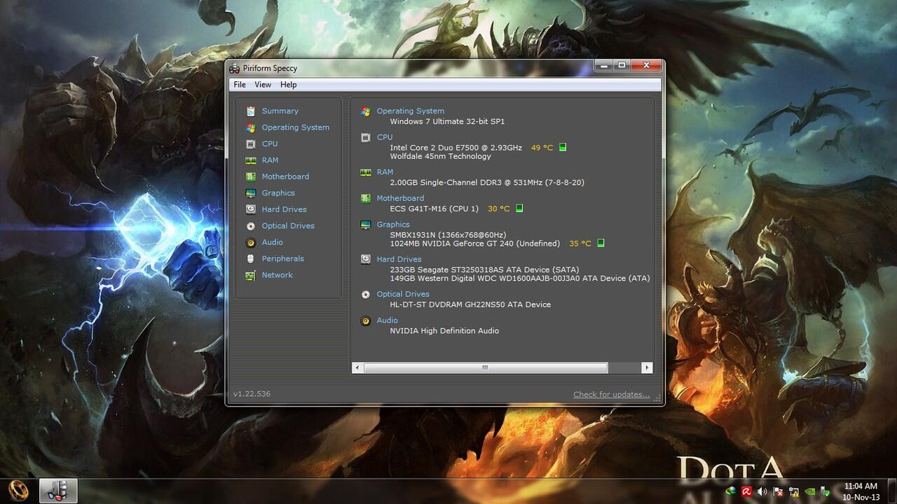The image size is (897, 504).
Task: Click the horizontal scrollbar thumb
Action: click(485, 367)
